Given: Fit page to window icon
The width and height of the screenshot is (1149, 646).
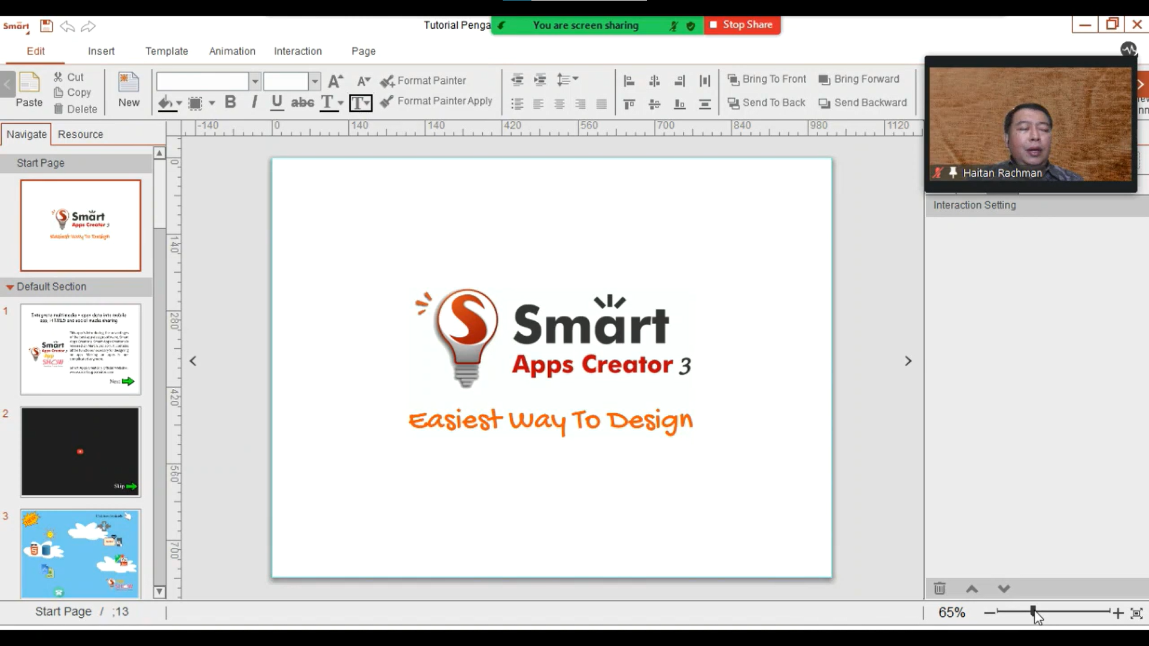Looking at the screenshot, I should 1136,613.
